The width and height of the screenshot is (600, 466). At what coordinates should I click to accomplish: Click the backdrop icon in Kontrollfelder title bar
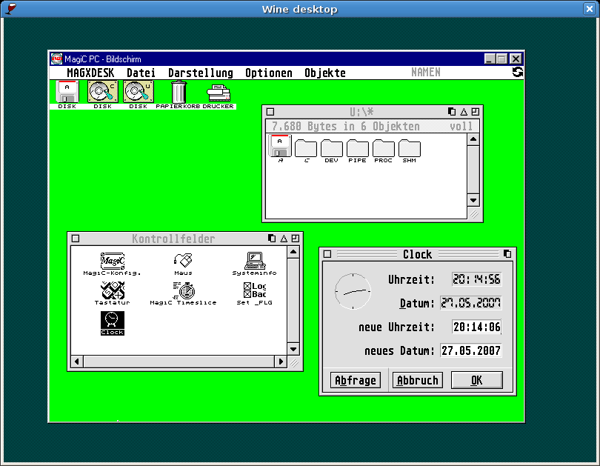coord(272,239)
